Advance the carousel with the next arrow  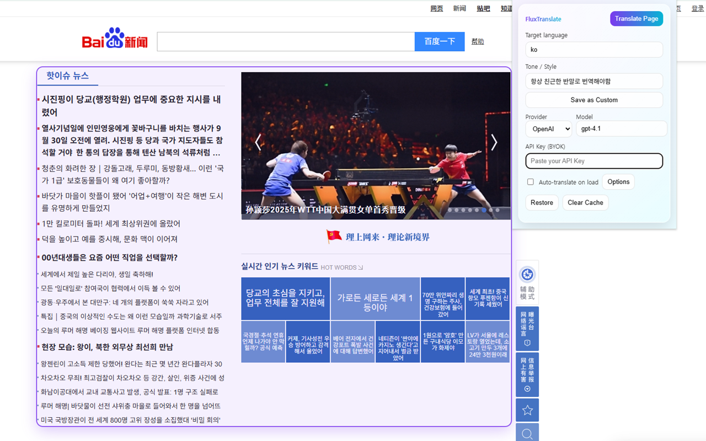point(494,142)
